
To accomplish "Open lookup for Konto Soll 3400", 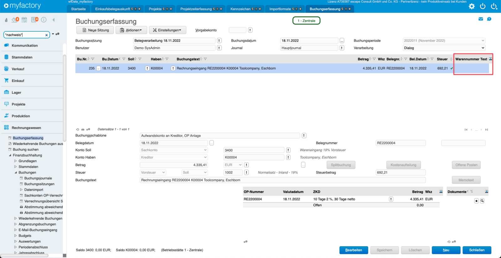I will point(288,150).
